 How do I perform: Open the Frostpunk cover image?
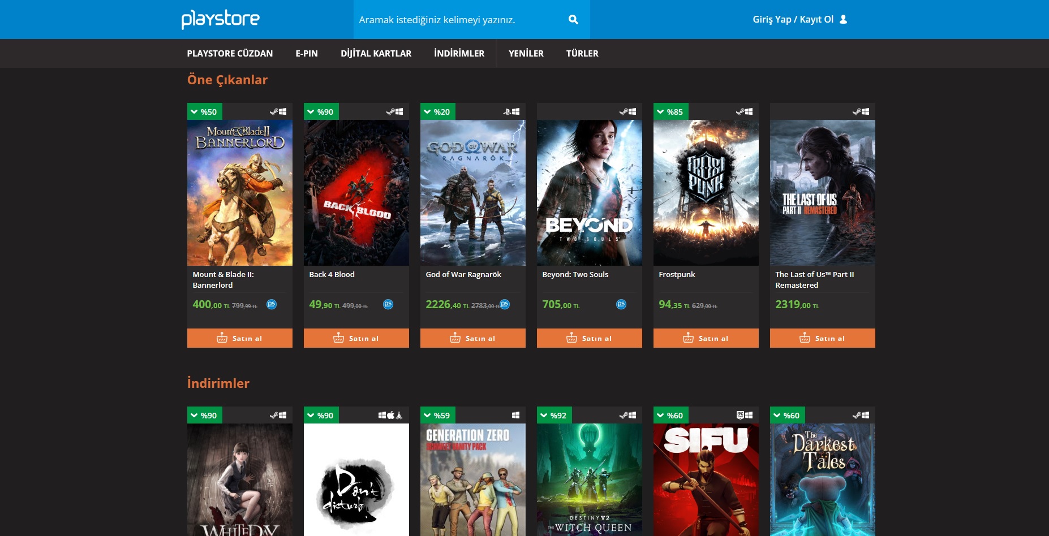pos(706,193)
